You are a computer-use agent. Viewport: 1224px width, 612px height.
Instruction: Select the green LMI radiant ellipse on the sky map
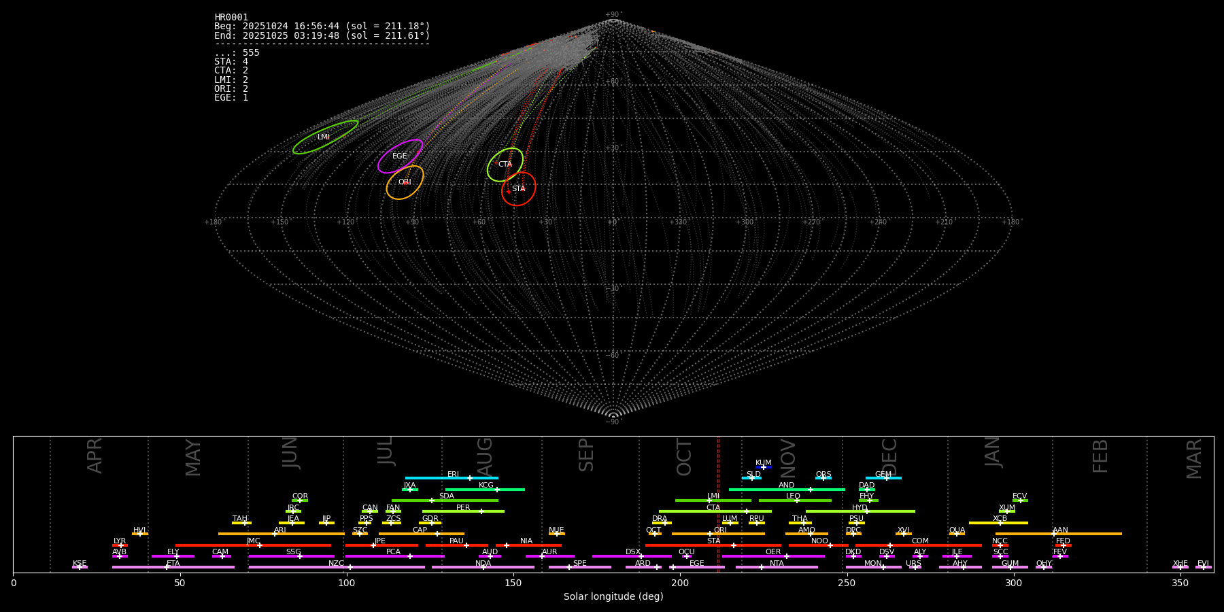tap(326, 137)
